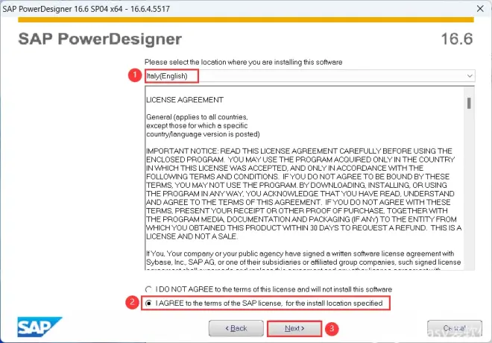
Task: Click the Next button
Action: click(294, 328)
